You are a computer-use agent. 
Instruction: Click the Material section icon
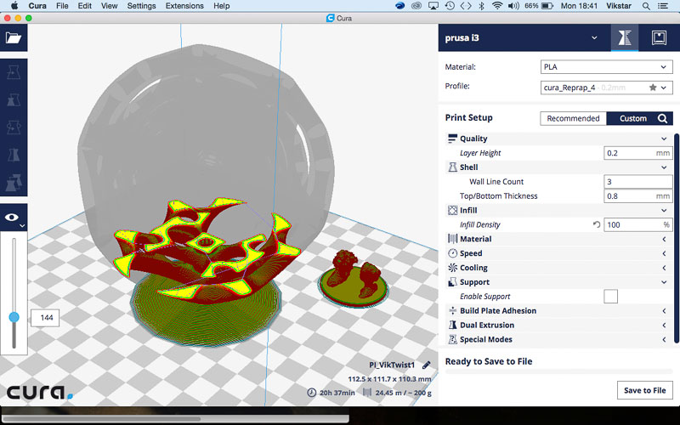point(452,239)
